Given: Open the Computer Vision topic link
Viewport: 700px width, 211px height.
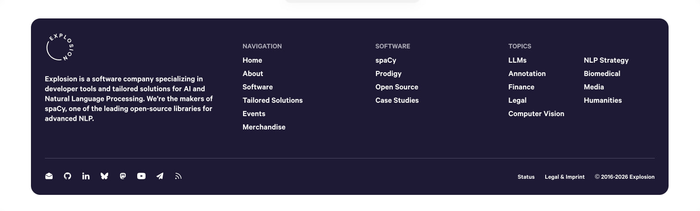Looking at the screenshot, I should [x=536, y=114].
